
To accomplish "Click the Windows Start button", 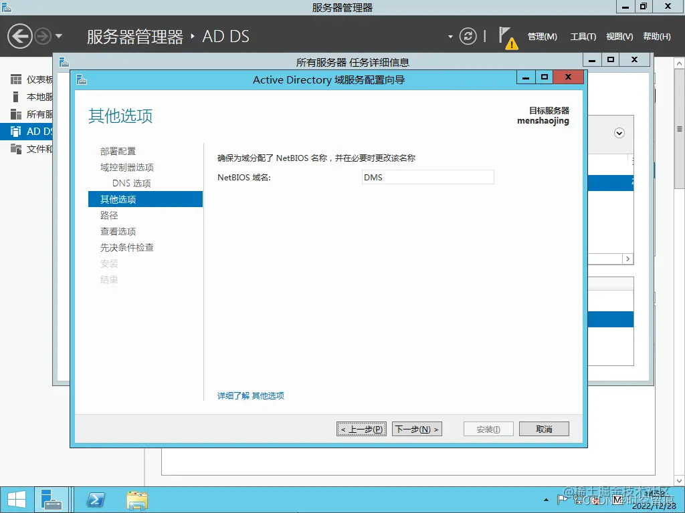I will pos(15,499).
